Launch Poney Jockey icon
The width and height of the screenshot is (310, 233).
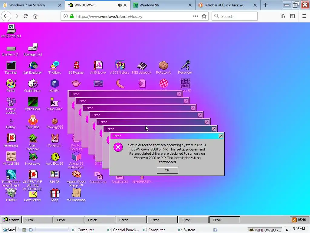click(x=11, y=106)
